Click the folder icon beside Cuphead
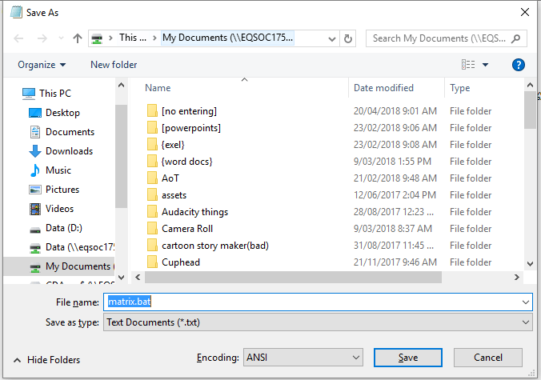This screenshot has width=541, height=380. [152, 262]
